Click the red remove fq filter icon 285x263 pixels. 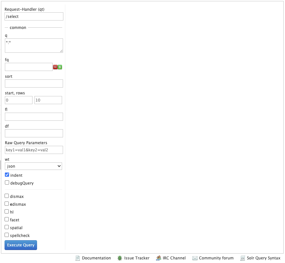tap(55, 67)
